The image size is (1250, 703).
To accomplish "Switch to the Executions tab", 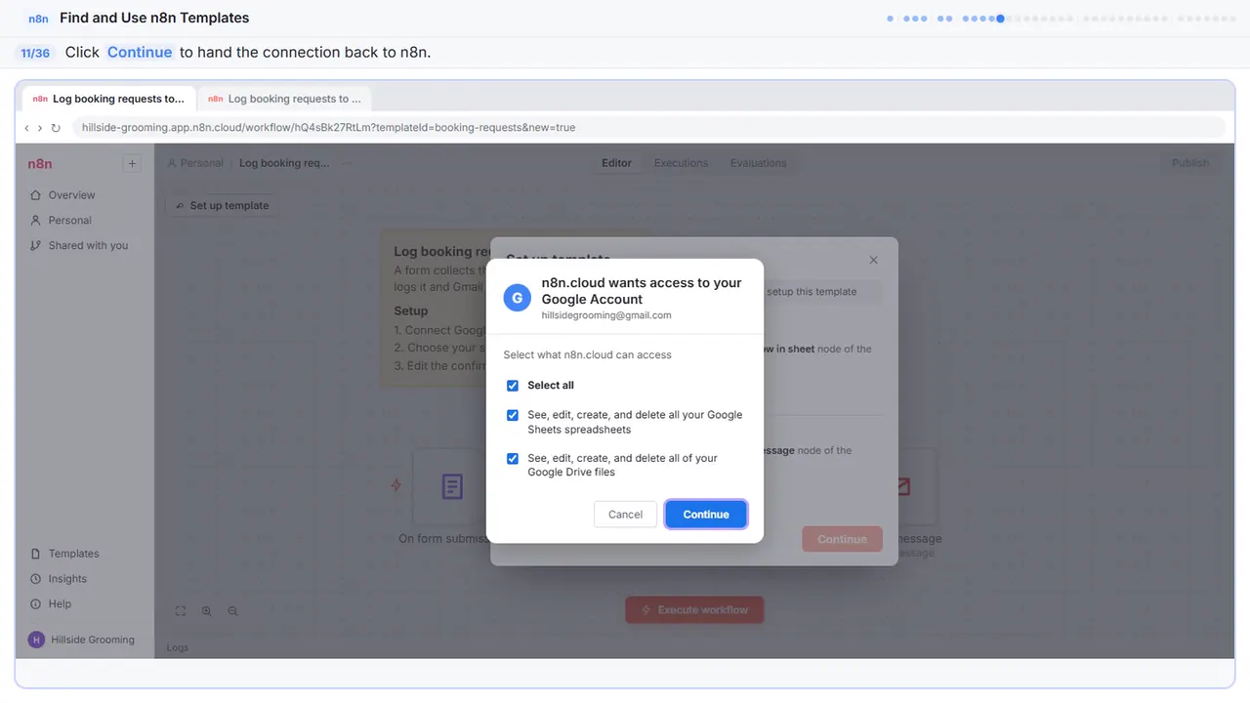I will click(x=682, y=163).
